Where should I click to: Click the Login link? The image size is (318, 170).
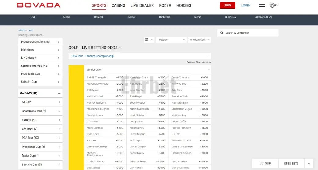tap(246, 5)
